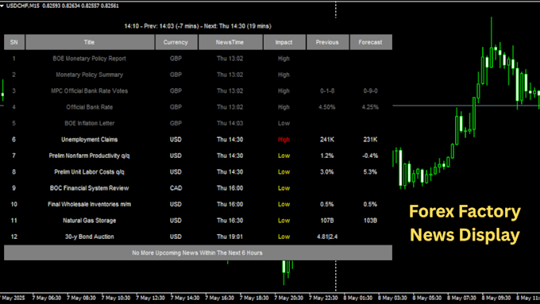Image resolution: width=540 pixels, height=304 pixels.
Task: Click the Natural Gas Storage row
Action: pos(198,221)
